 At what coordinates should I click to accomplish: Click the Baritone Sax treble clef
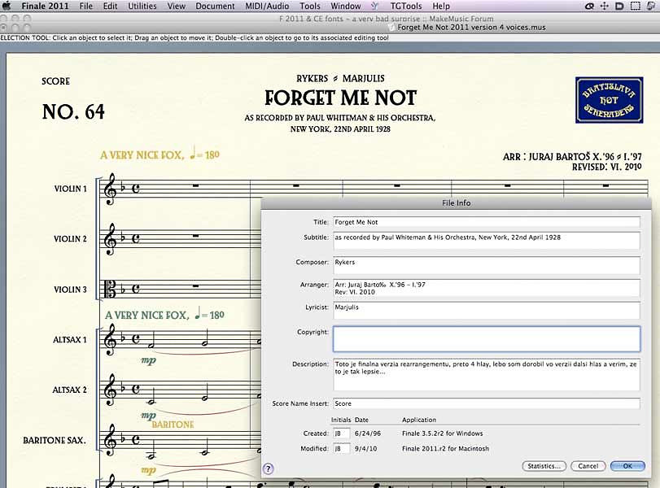click(110, 440)
